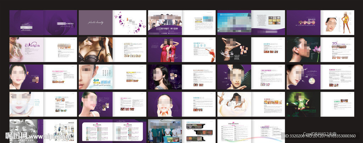The height and width of the screenshot is (143, 363).
Task: Open the woman holding both cheeks page
Action: click(x=165, y=104)
